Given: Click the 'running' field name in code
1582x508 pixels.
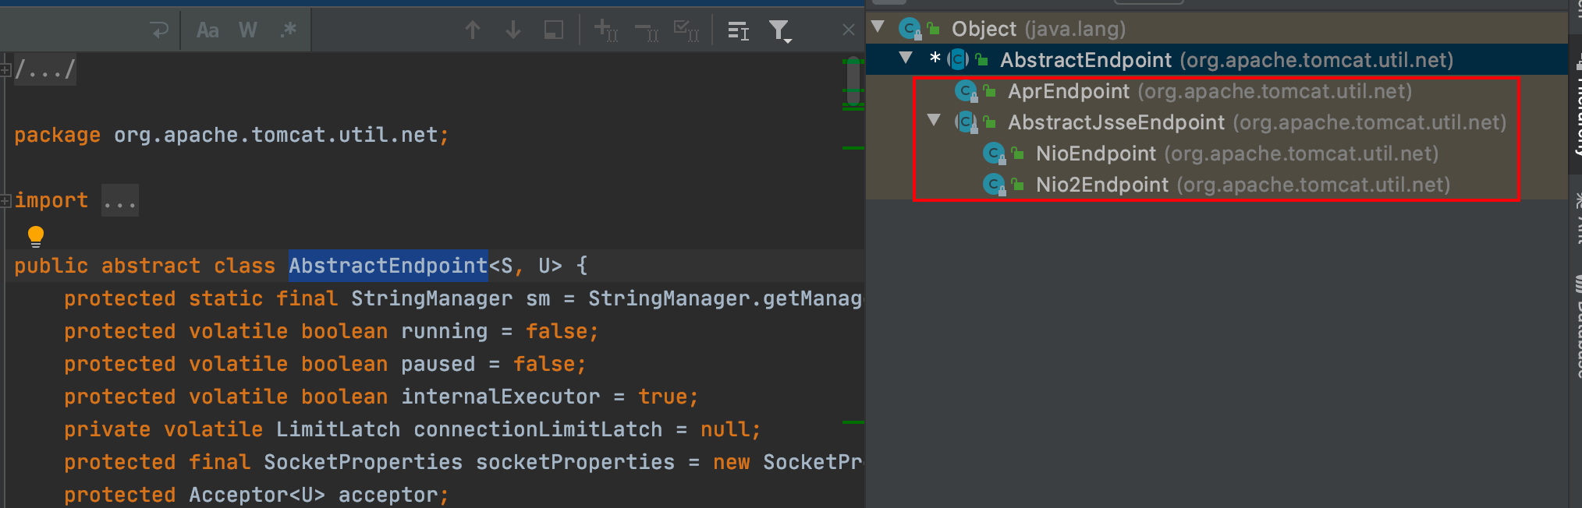Looking at the screenshot, I should 445,332.
